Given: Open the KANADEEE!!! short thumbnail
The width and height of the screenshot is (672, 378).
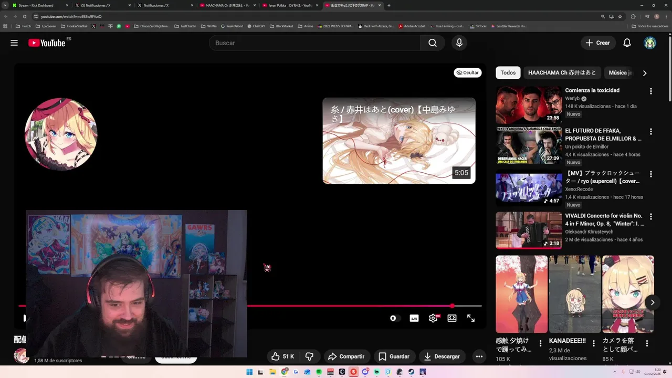Looking at the screenshot, I should point(575,294).
